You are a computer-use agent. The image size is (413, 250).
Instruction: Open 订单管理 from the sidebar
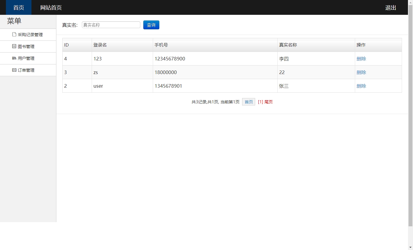pyautogui.click(x=27, y=70)
